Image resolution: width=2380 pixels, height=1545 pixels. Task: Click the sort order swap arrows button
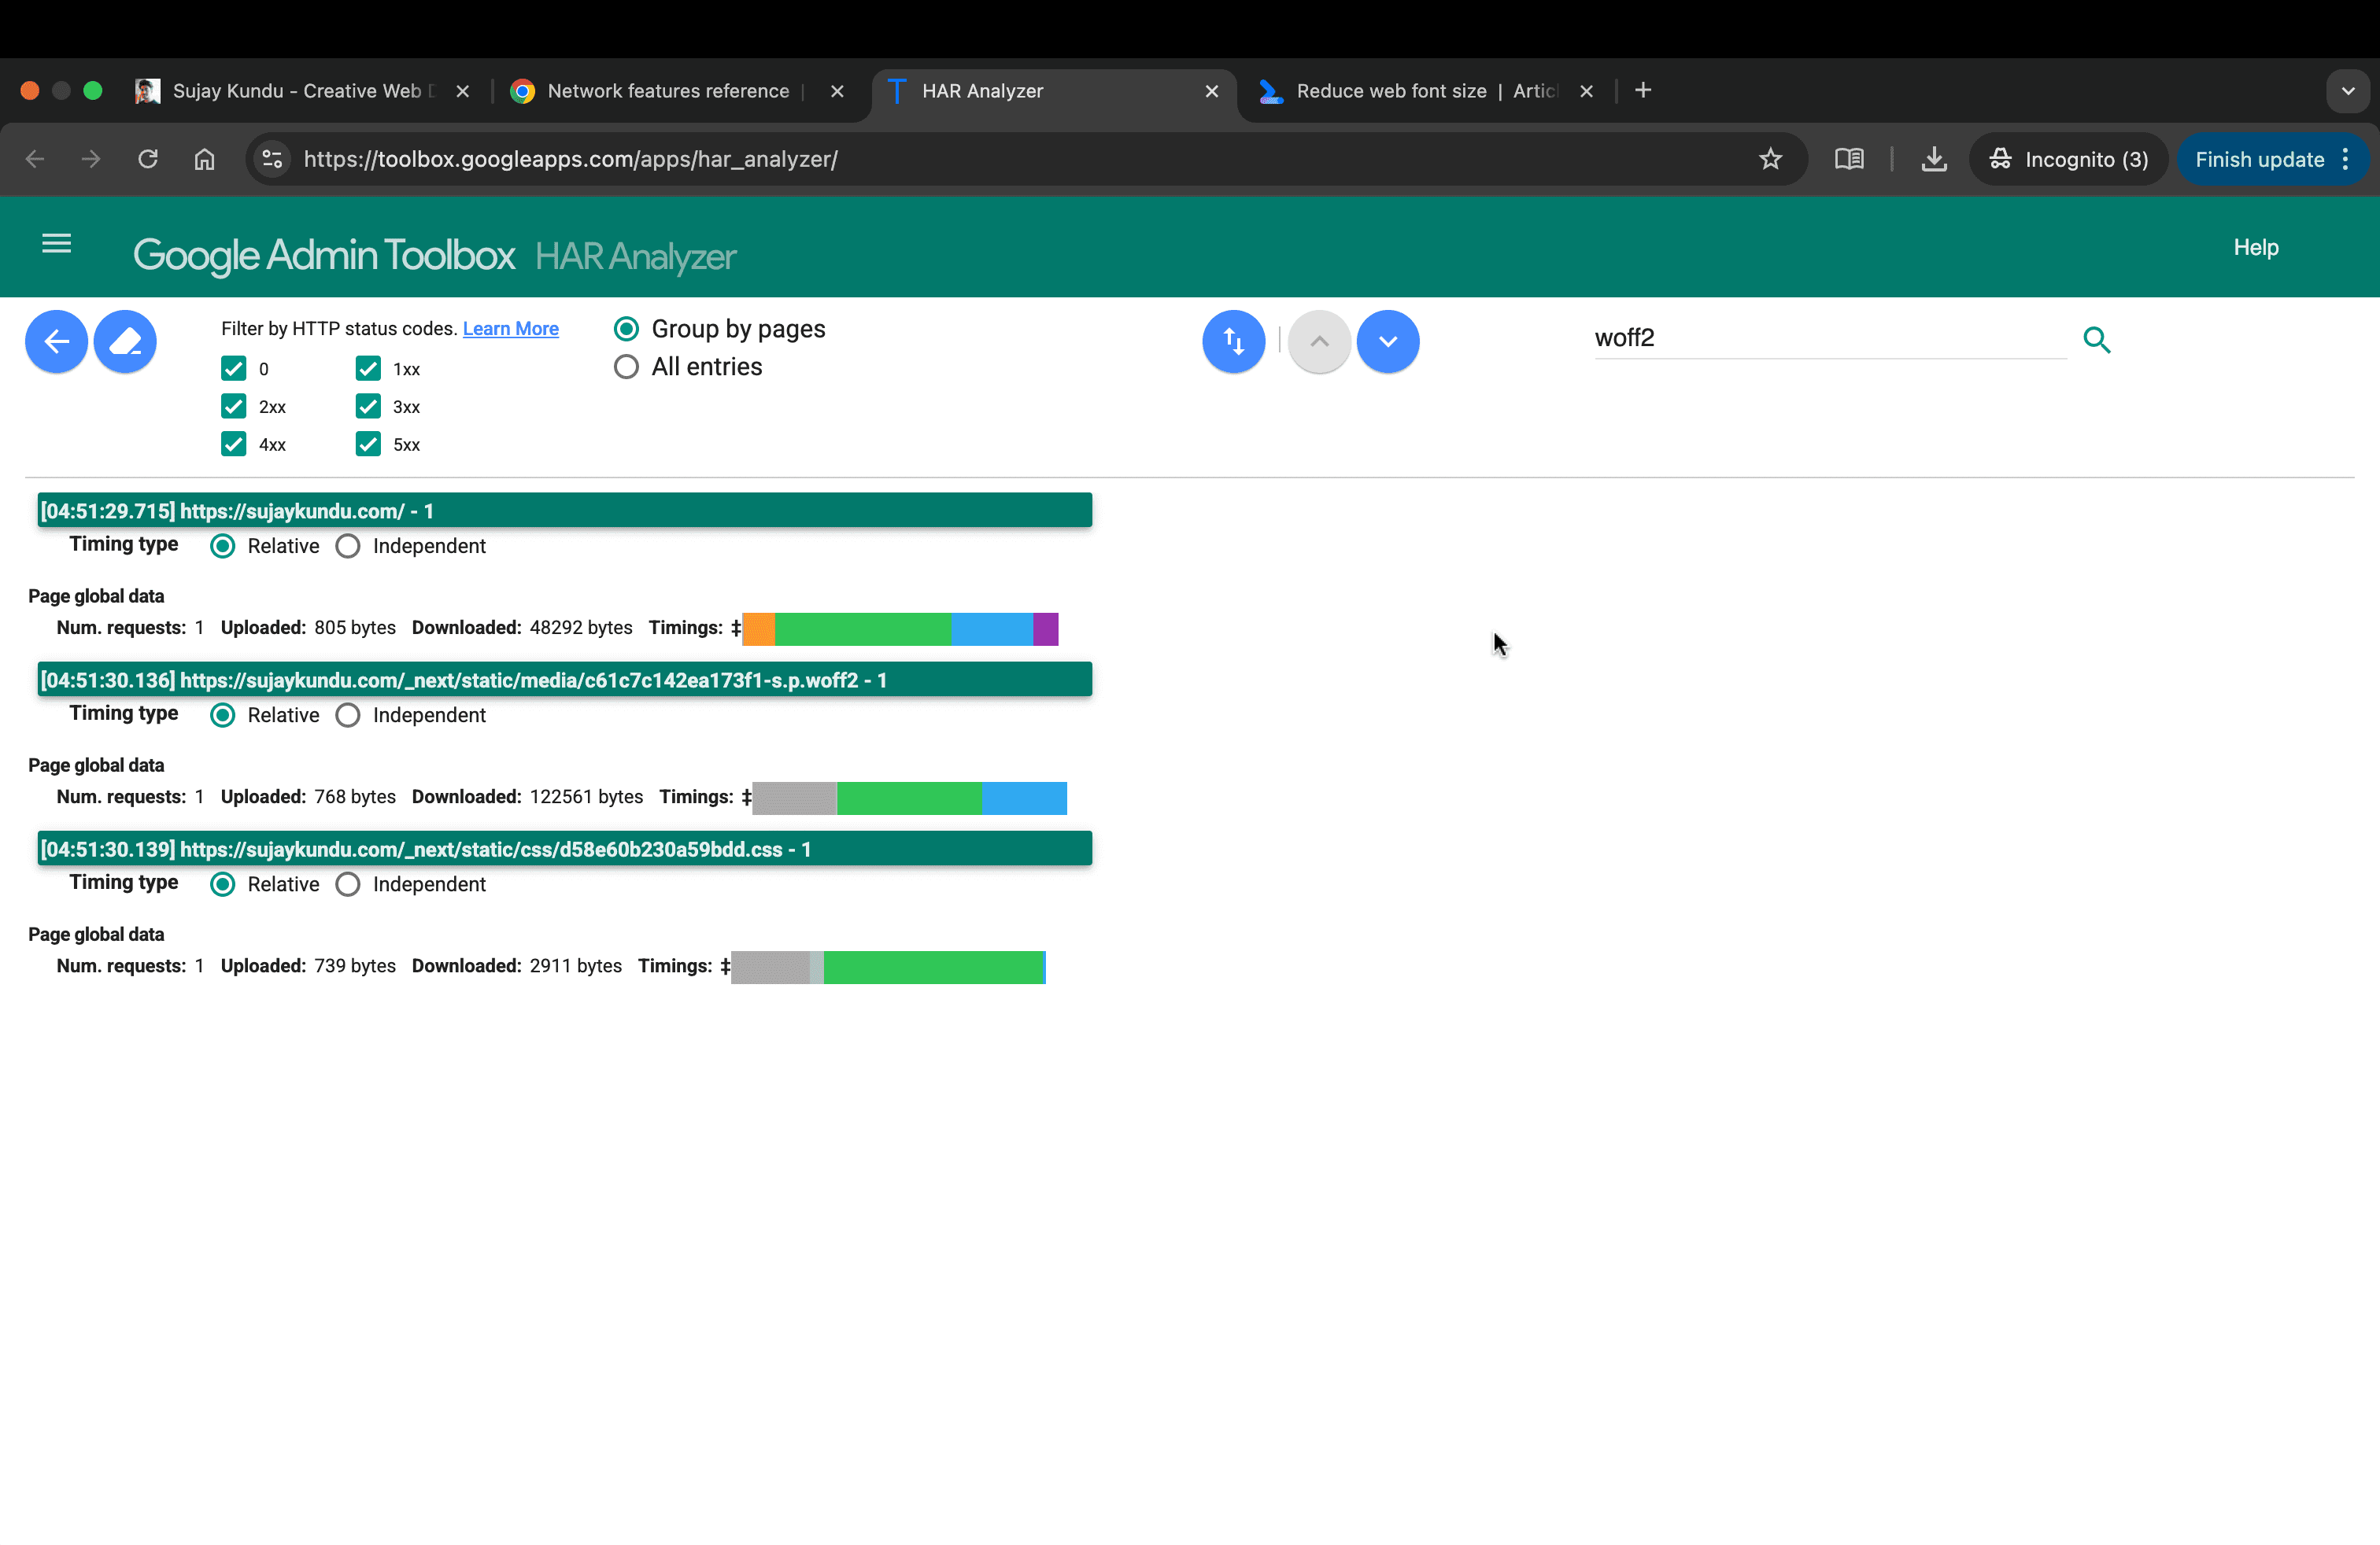(1233, 341)
